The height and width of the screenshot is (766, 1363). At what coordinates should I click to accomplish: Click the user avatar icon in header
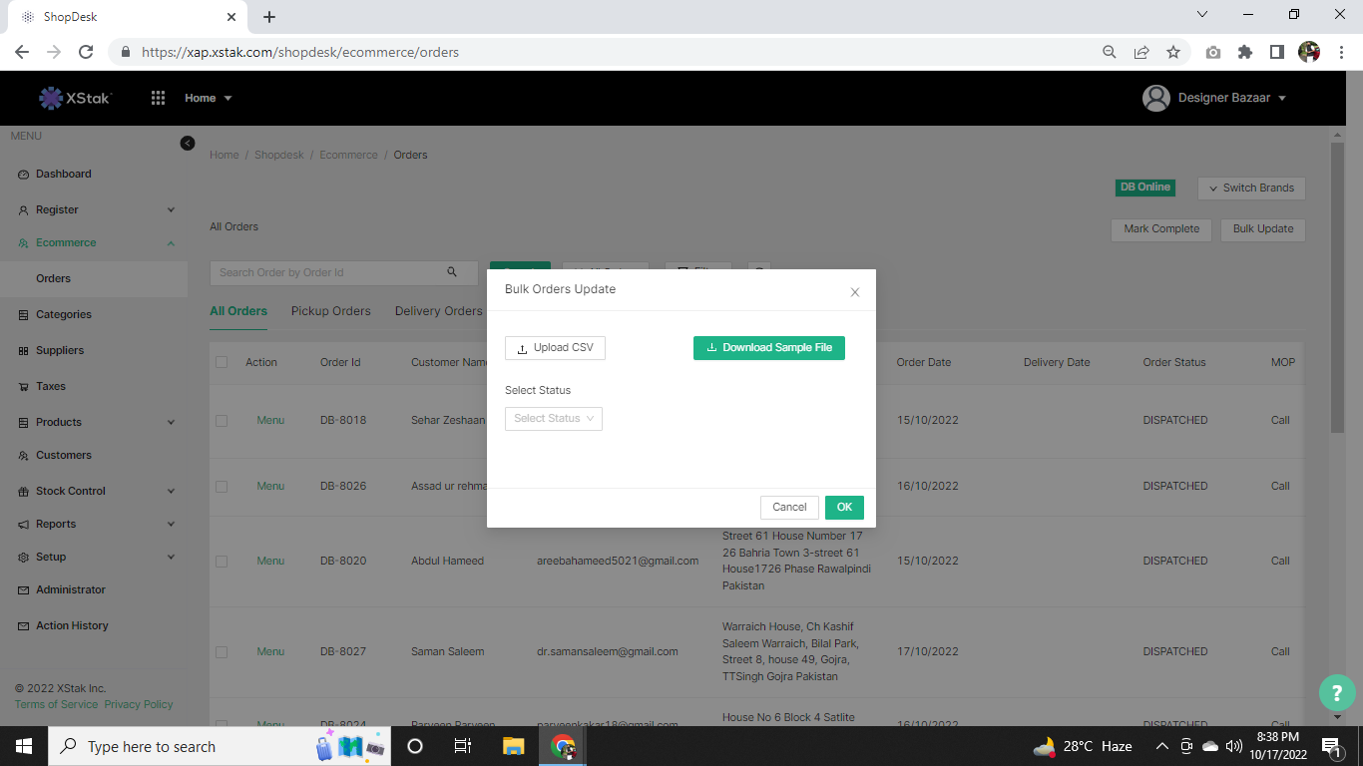point(1155,98)
